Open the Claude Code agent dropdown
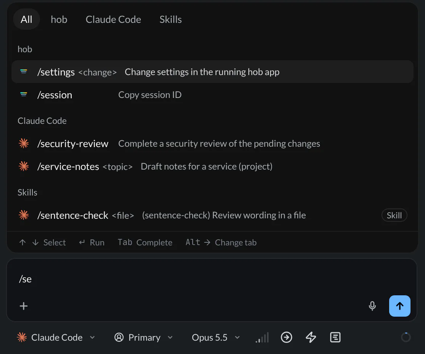The image size is (425, 354). [x=56, y=338]
